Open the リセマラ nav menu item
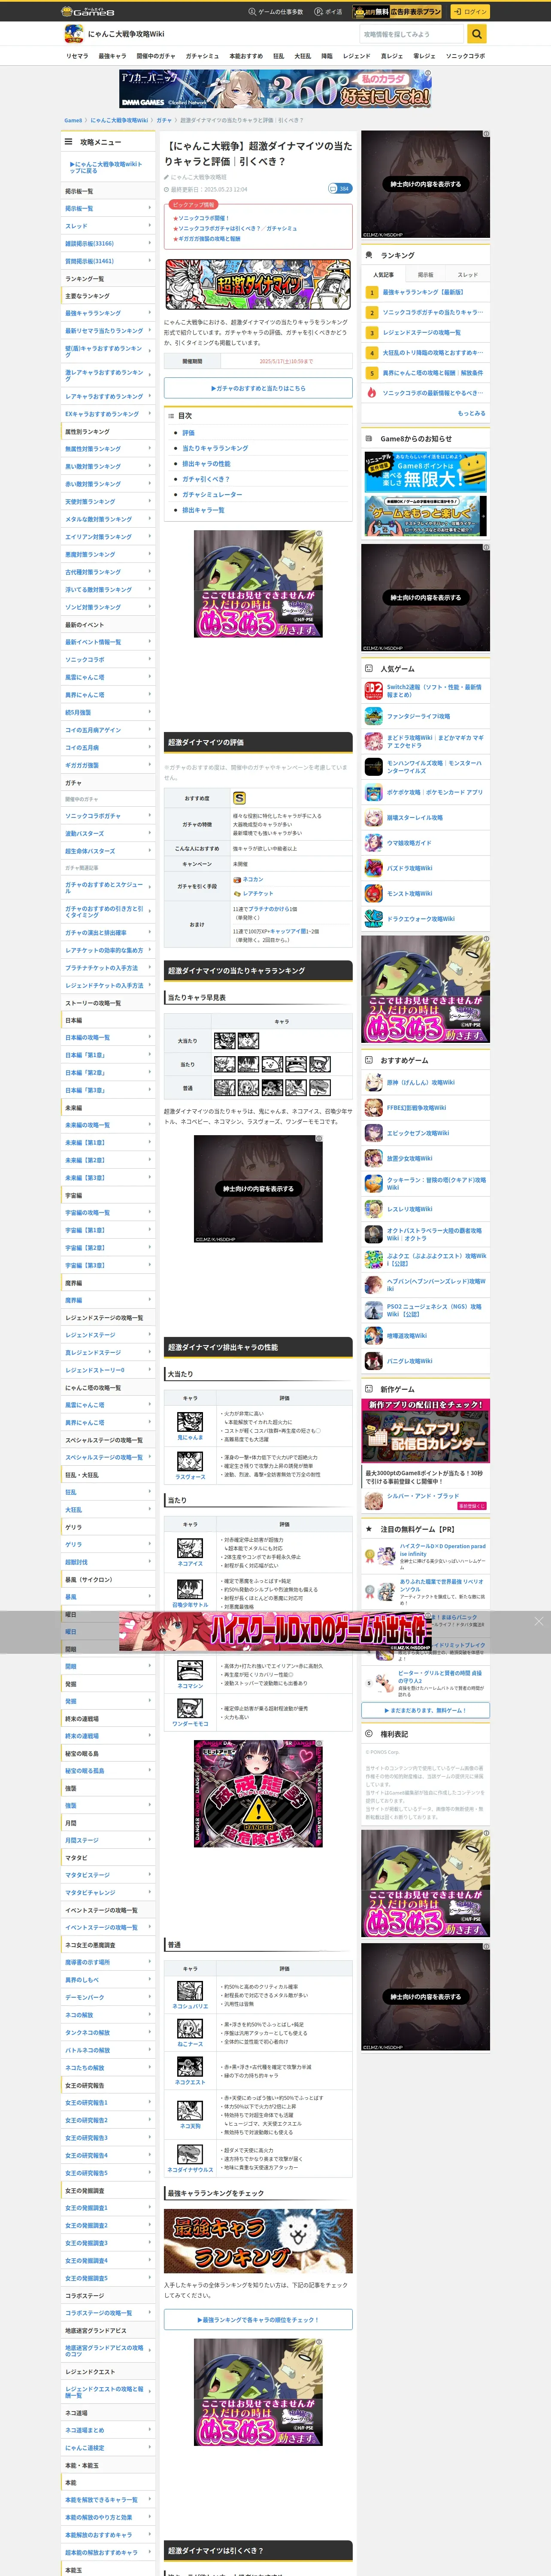Screen dimensions: 551x2576 [x=77, y=56]
